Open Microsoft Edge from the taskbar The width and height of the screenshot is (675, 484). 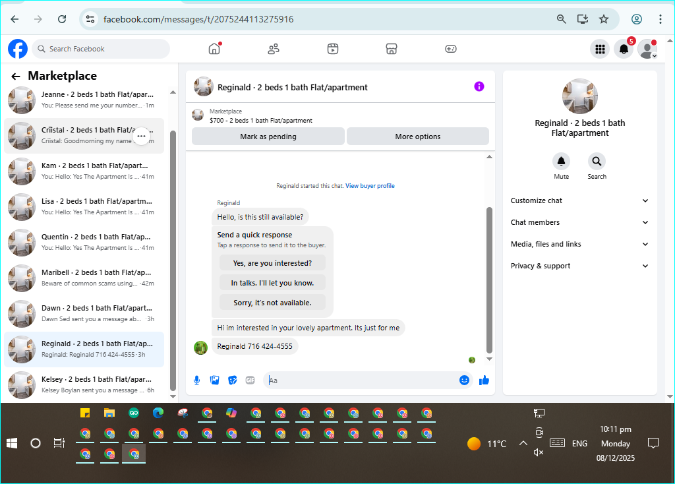(158, 413)
